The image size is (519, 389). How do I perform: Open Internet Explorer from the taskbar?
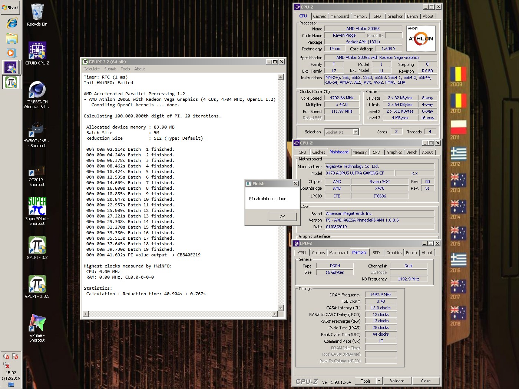[11, 23]
